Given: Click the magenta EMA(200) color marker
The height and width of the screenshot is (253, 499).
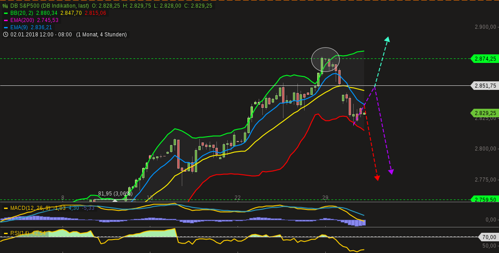Looking at the screenshot, I should click(x=5, y=20).
